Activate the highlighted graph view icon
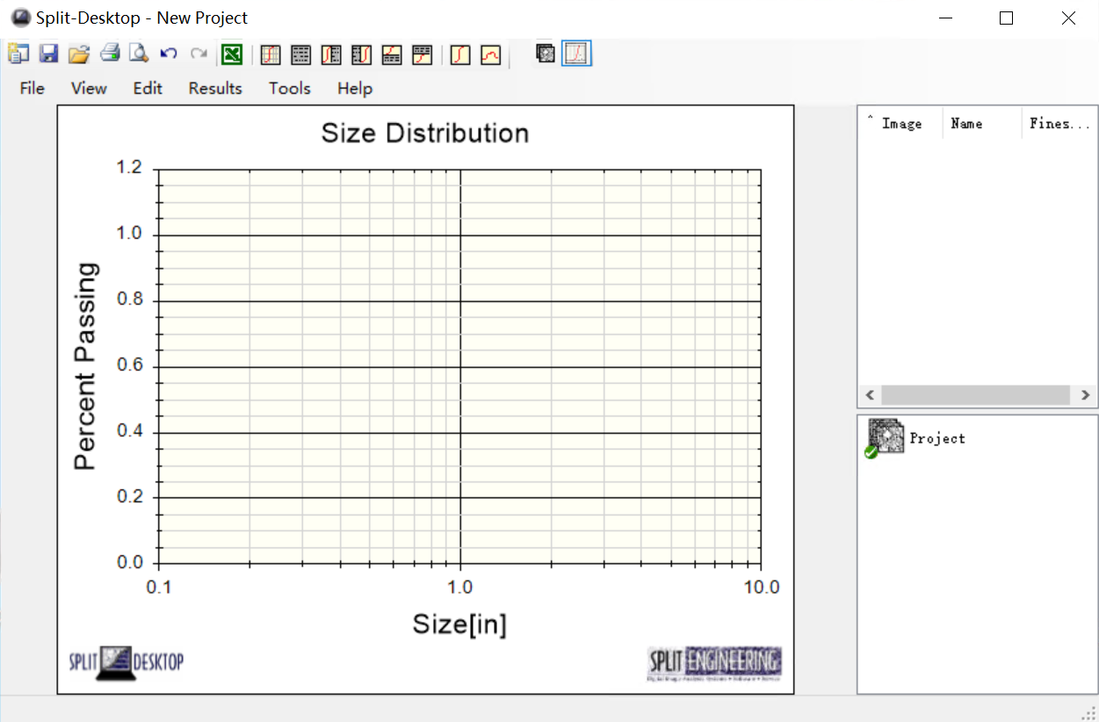 tap(576, 54)
